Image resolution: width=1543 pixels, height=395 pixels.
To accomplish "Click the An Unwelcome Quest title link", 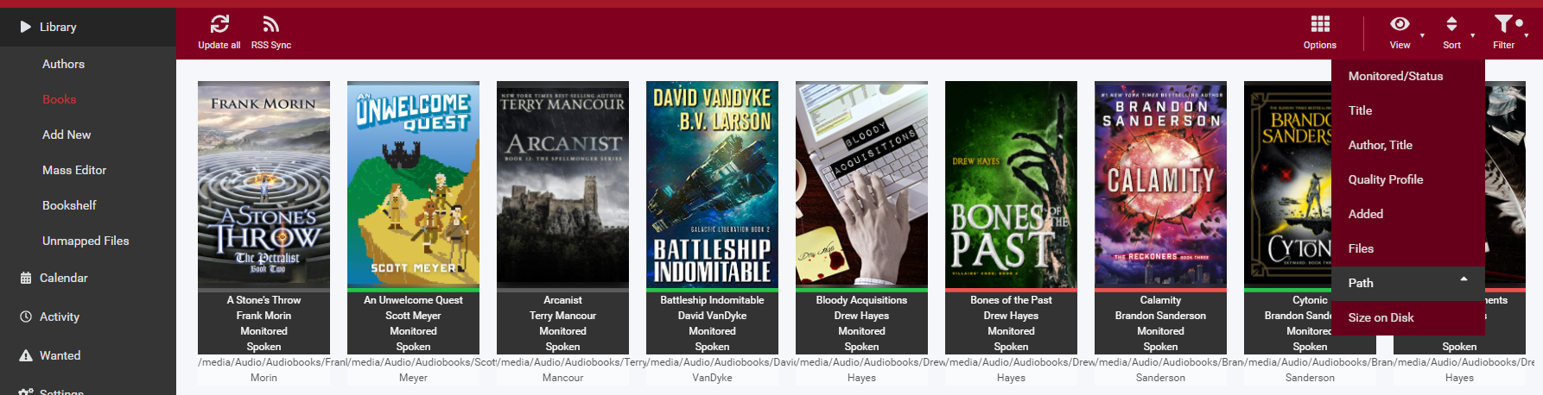I will (413, 300).
